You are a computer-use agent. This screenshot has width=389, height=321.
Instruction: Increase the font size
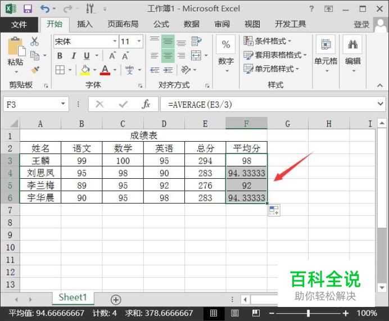point(112,56)
